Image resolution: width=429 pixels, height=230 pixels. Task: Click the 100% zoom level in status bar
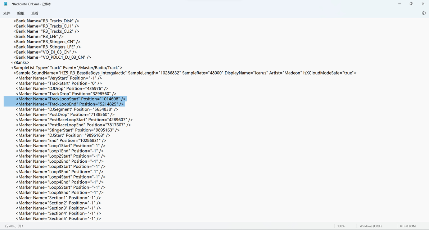click(x=341, y=226)
